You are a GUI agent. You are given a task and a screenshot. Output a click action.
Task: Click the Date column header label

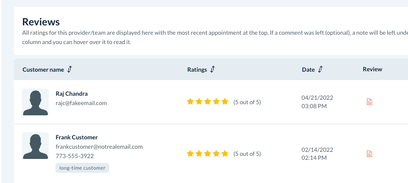pyautogui.click(x=308, y=69)
